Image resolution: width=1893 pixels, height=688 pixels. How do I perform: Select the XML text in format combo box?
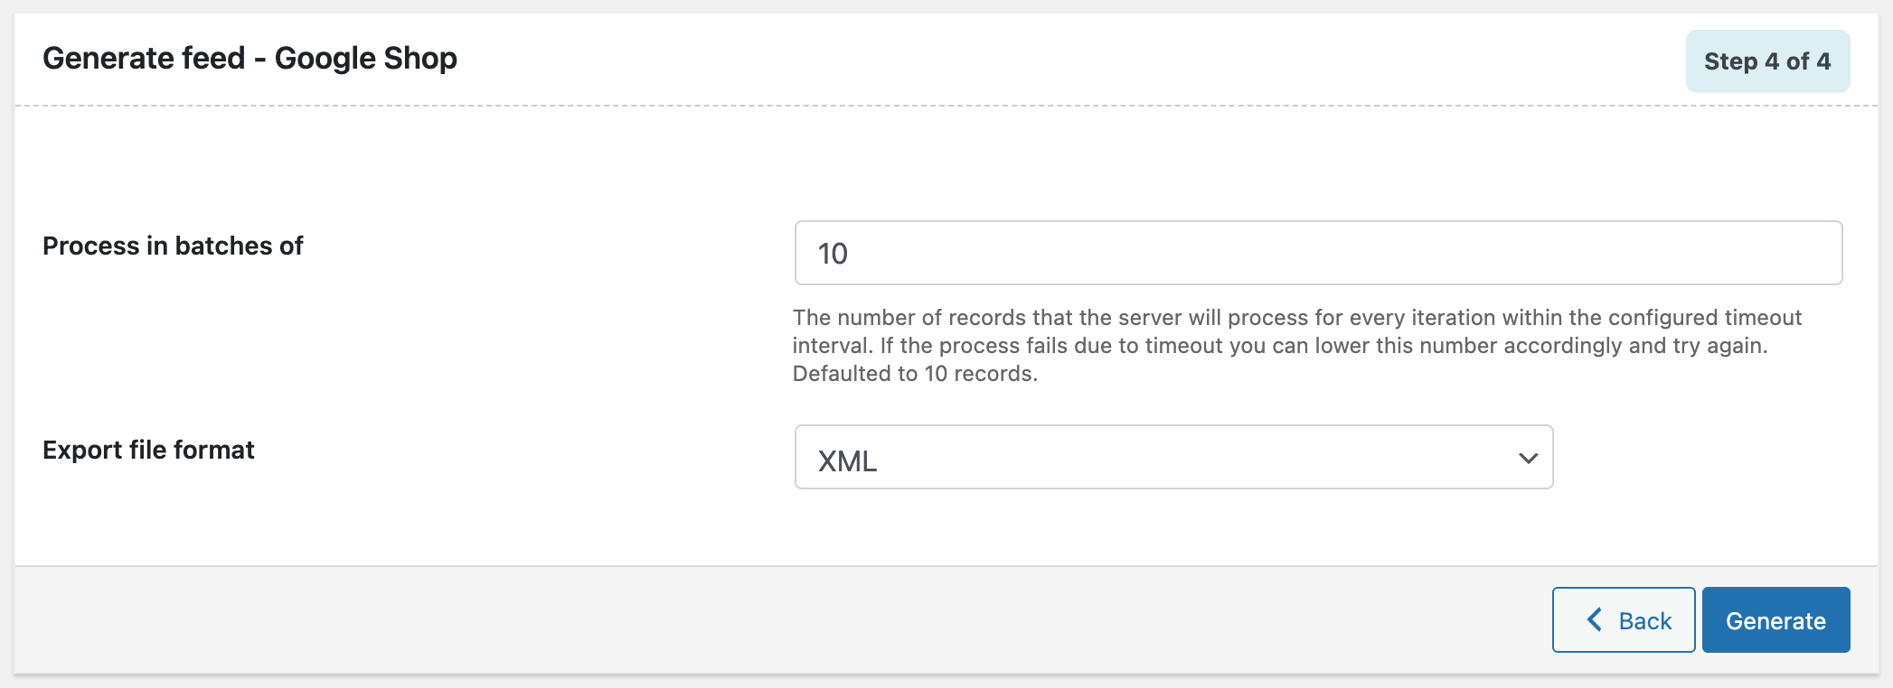pos(847,461)
